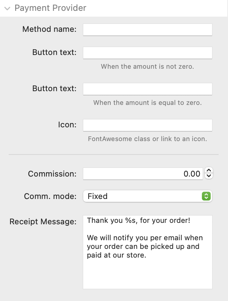Click Button text field for non-zero amount
Image resolution: width=228 pixels, height=301 pixels.
[147, 53]
